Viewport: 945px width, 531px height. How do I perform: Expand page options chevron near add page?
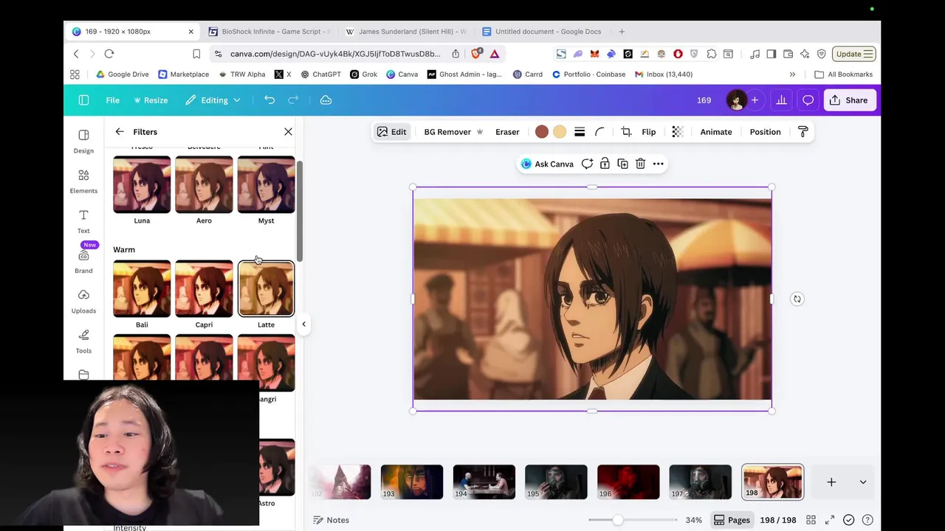click(x=862, y=482)
